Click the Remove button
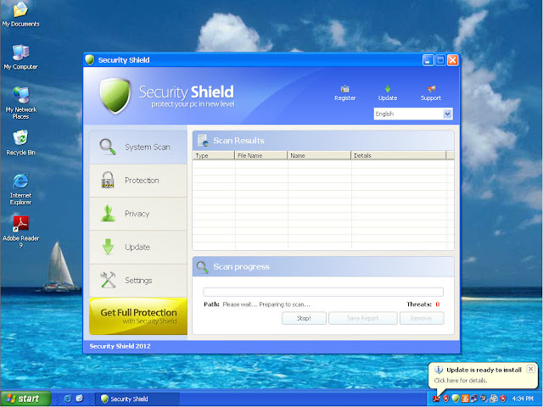The height and width of the screenshot is (407, 543). tap(422, 318)
